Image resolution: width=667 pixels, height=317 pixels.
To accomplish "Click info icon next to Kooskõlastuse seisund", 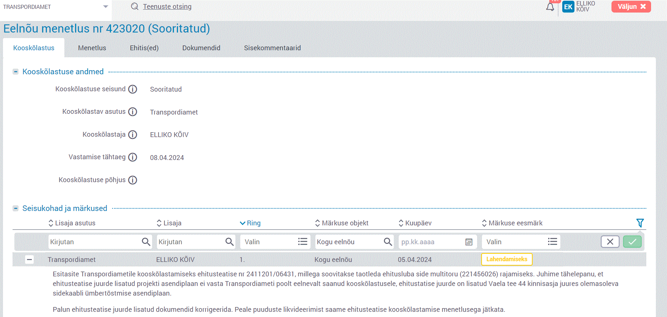I will click(x=133, y=89).
